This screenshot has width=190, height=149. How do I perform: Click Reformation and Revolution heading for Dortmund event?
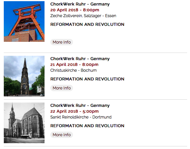87,126
